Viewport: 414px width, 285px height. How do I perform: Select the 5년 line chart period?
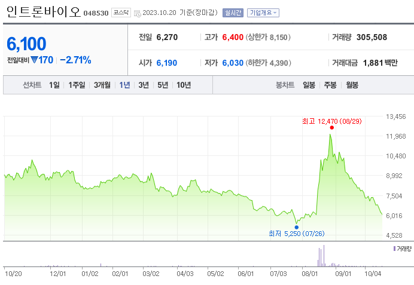click(x=163, y=85)
